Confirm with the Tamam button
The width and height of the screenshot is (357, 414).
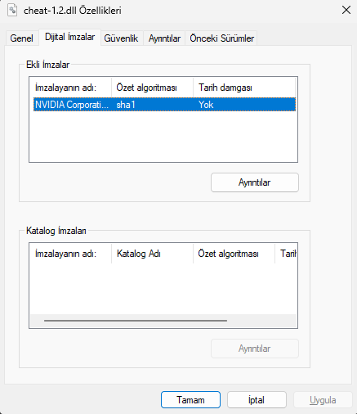point(190,400)
